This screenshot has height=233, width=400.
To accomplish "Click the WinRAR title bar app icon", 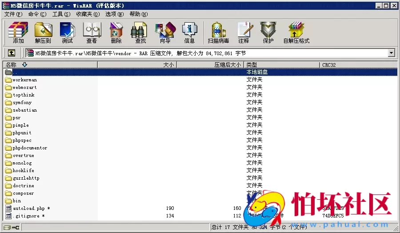I will tap(6, 5).
